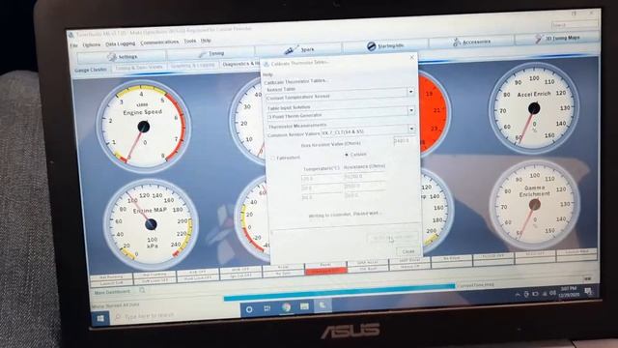Click the Write to Controller button
The image size is (618, 348).
pyautogui.click(x=392, y=238)
